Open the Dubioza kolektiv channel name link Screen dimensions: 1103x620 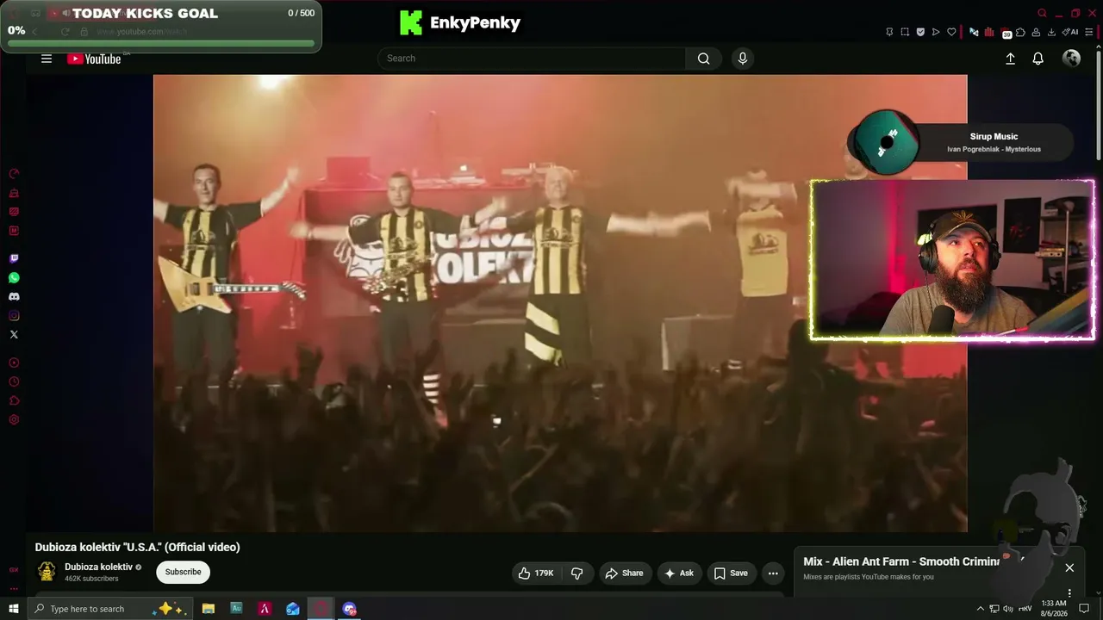[x=98, y=567]
